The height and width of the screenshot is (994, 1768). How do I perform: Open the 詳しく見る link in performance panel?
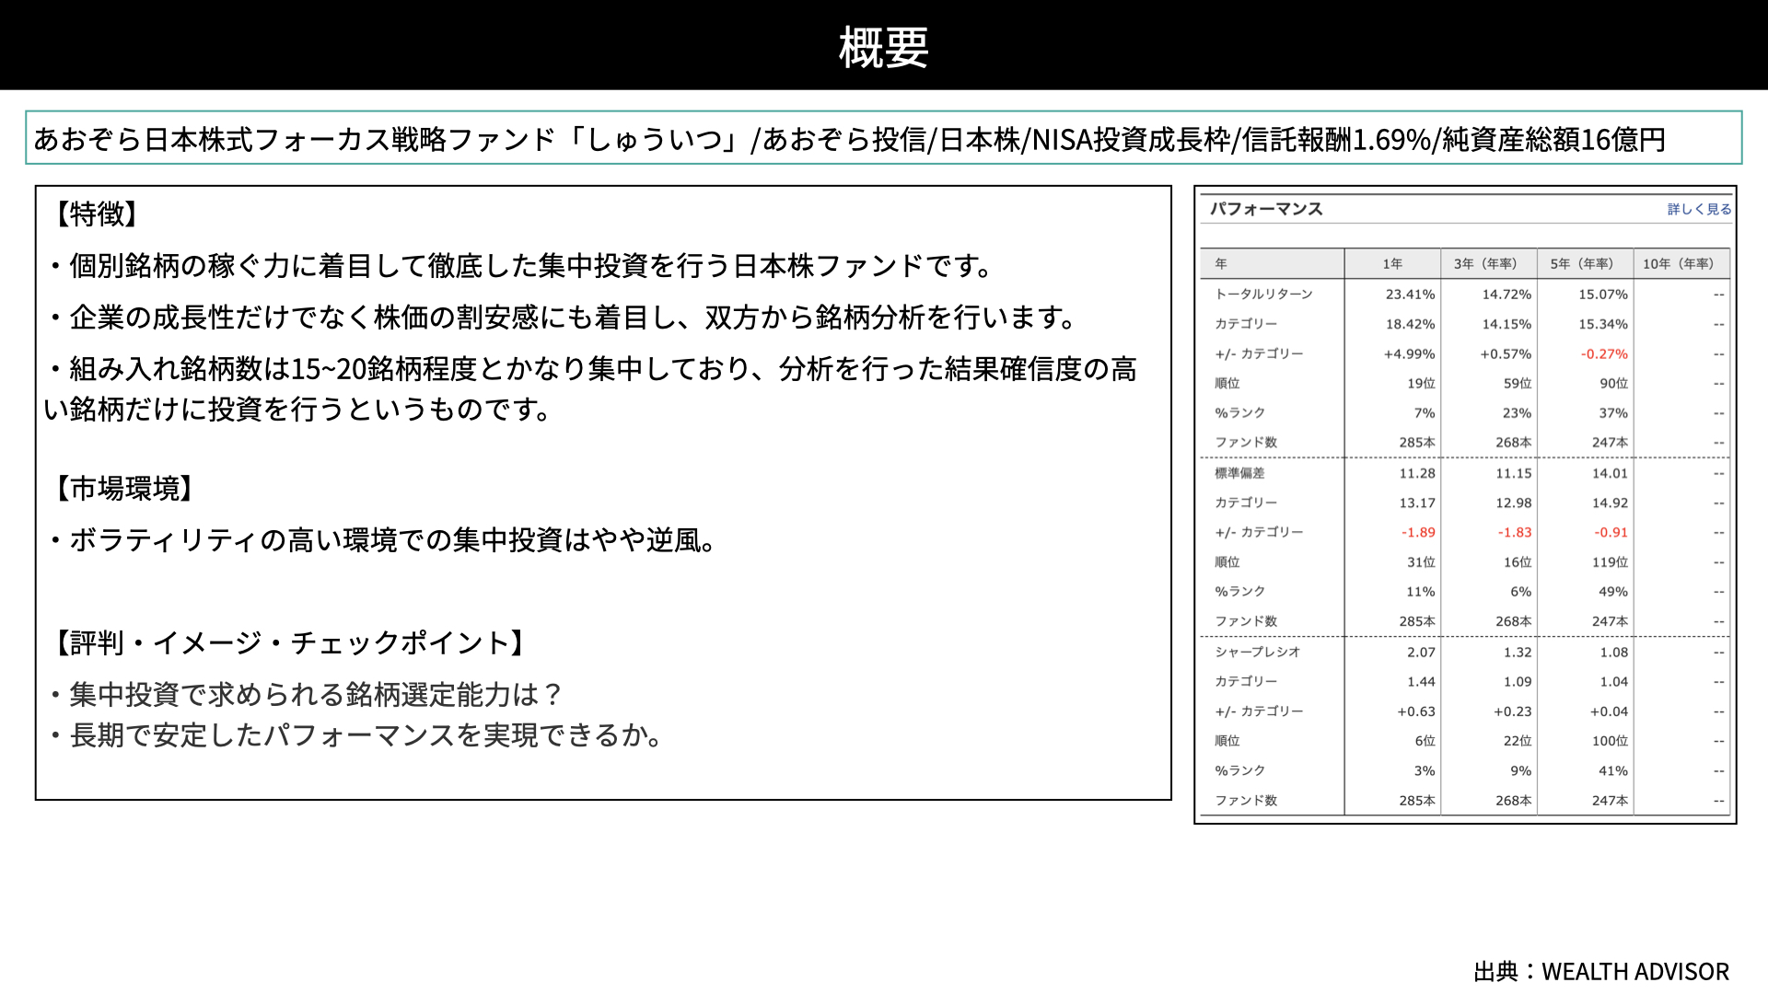tap(1699, 210)
